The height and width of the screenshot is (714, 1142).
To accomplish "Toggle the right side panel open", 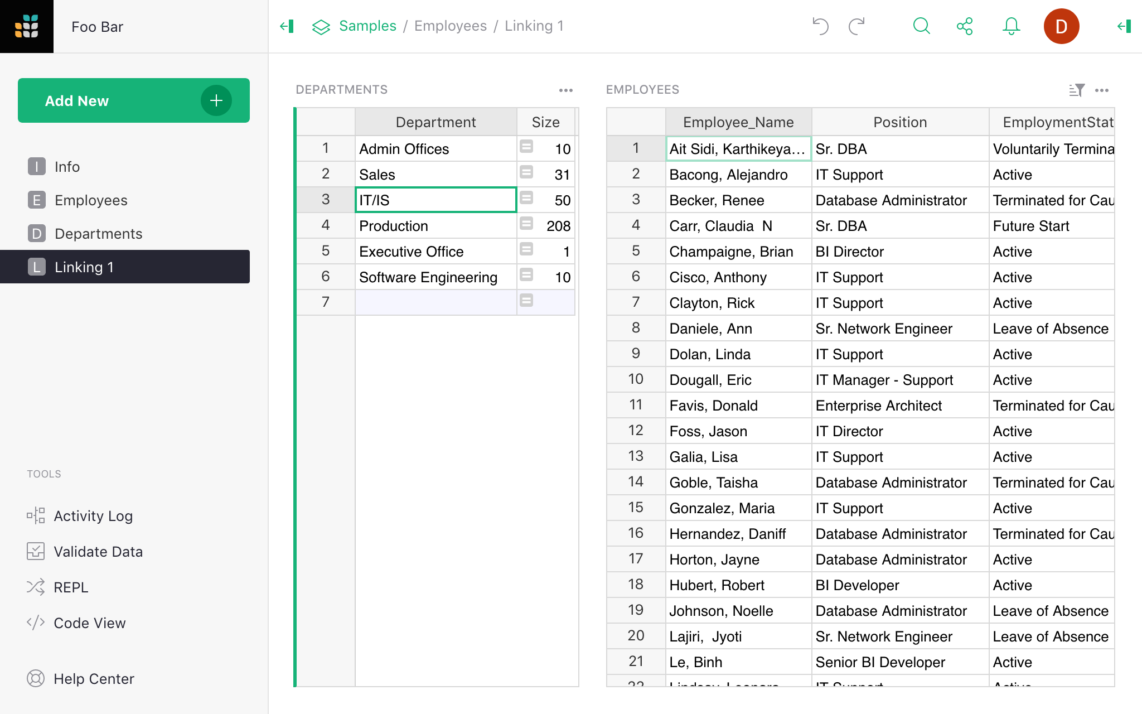I will pyautogui.click(x=1124, y=26).
